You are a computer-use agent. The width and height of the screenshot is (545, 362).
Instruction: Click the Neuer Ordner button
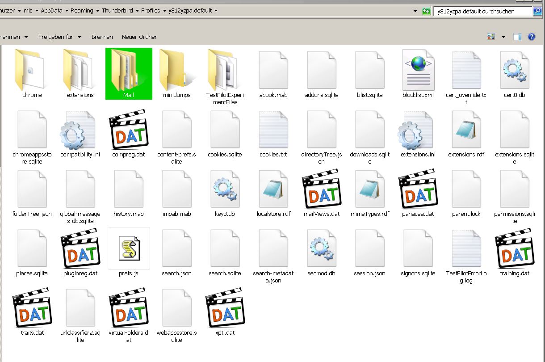coord(139,37)
